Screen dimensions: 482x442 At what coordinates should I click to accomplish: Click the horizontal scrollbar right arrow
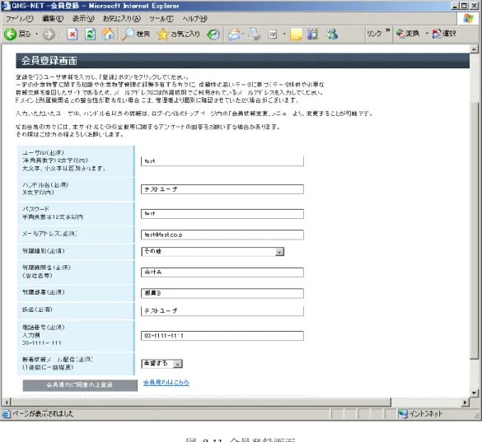(x=465, y=402)
